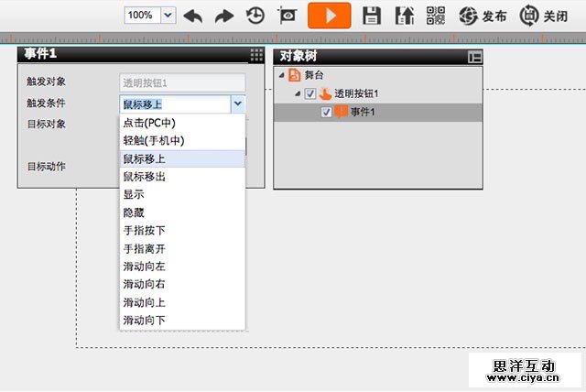Click the 对象树 panel layout icon
Image resolution: width=586 pixels, height=392 pixels.
click(474, 56)
